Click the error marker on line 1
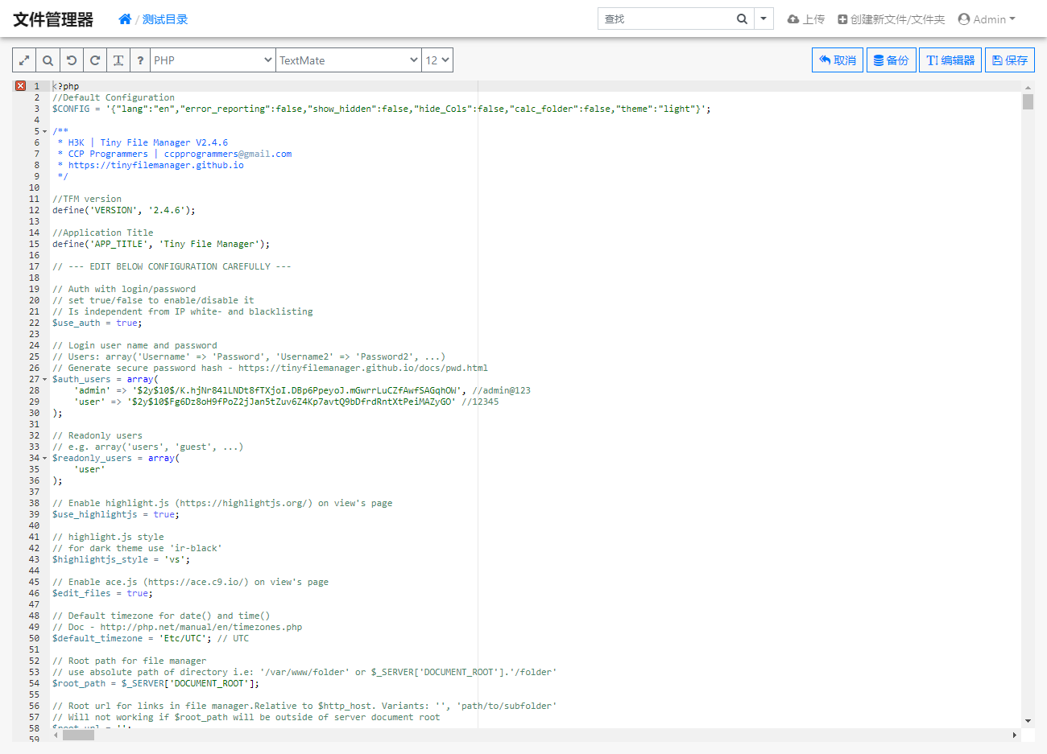Image resolution: width=1047 pixels, height=754 pixels. point(20,86)
